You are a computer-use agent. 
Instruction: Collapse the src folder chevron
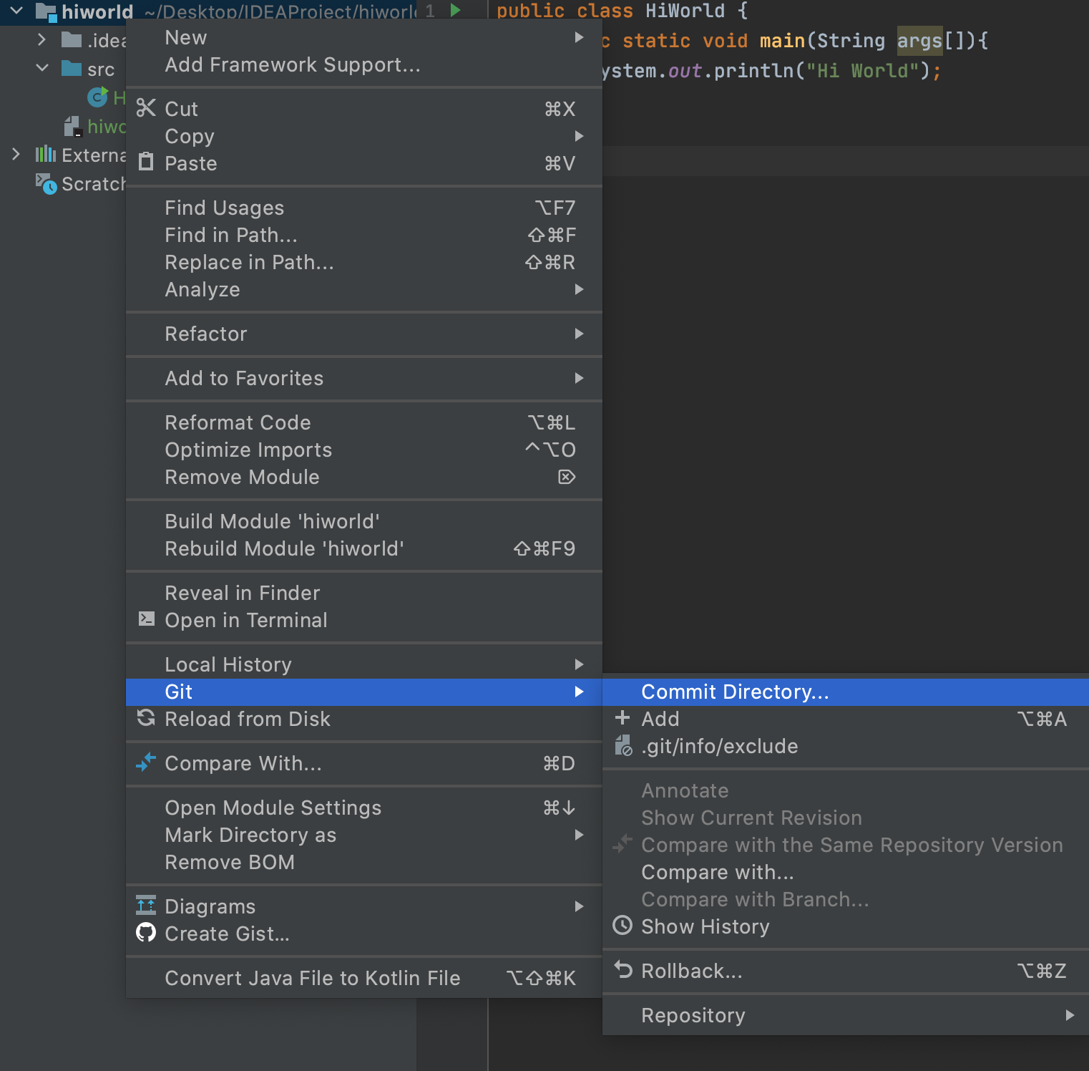click(x=42, y=68)
